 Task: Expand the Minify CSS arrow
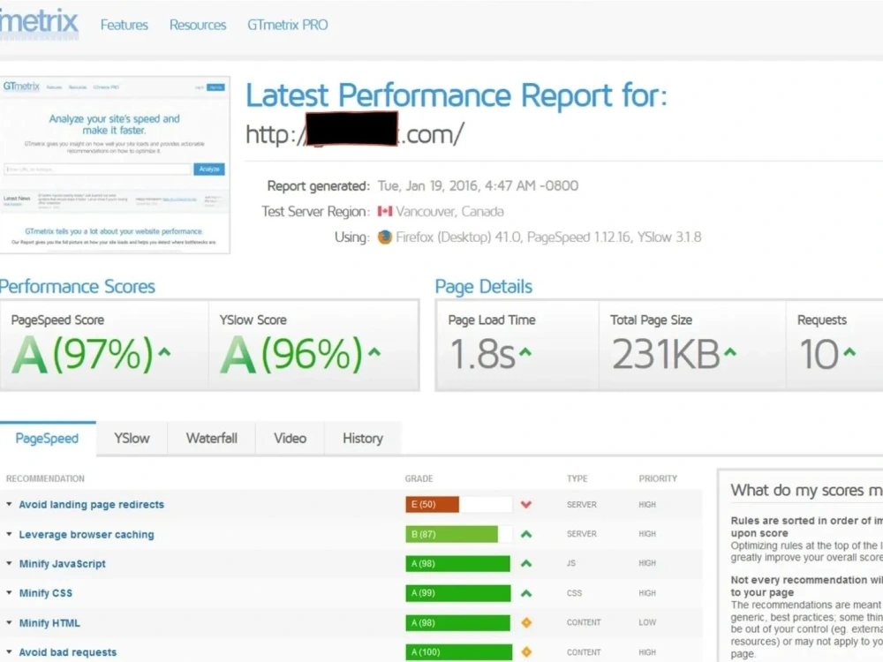click(9, 593)
